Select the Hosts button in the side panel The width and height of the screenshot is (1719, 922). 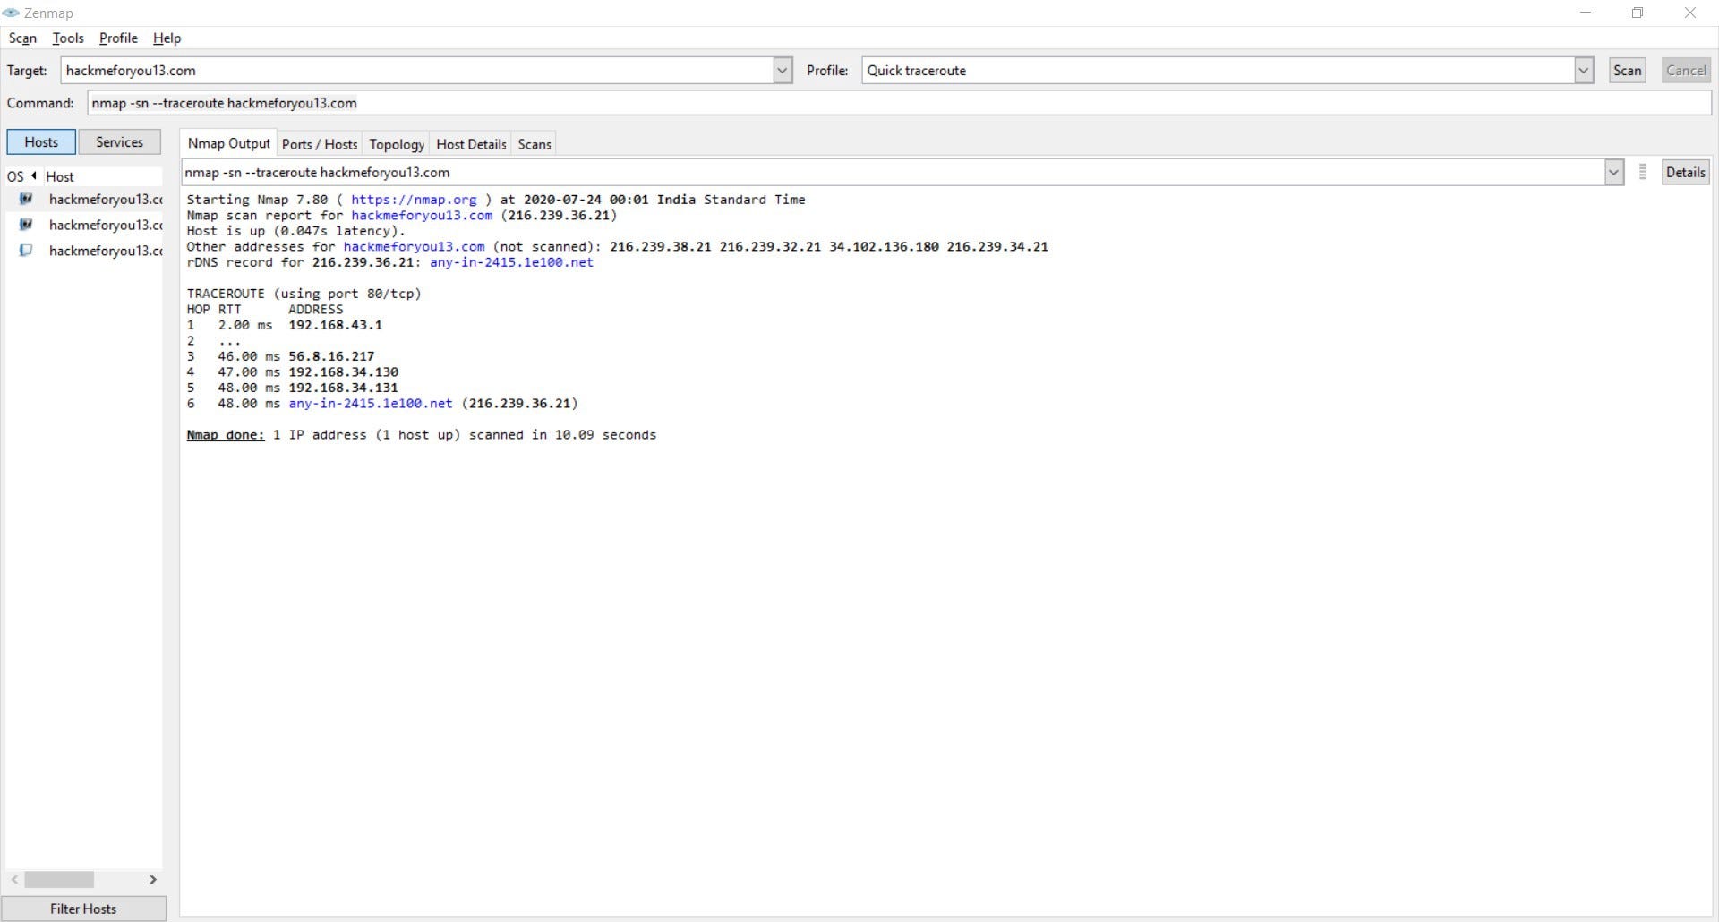pyautogui.click(x=41, y=141)
